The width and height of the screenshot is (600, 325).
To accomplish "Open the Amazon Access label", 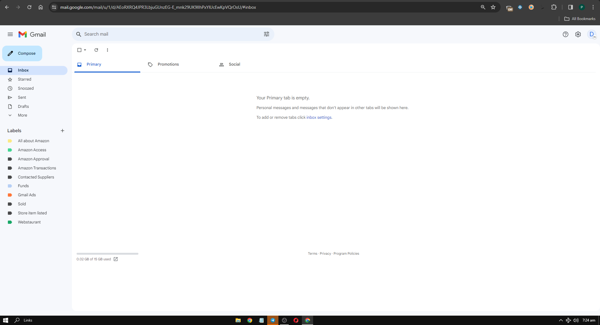I will 34,150.
